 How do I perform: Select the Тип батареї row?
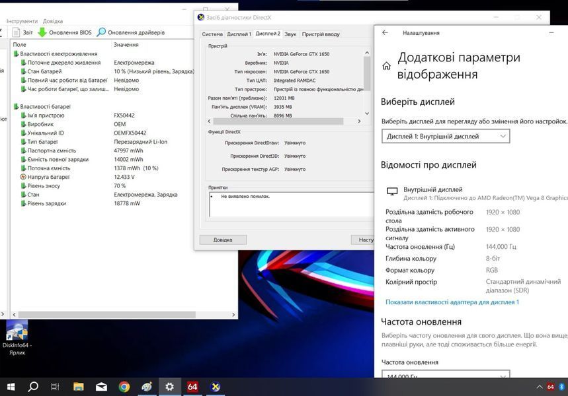(x=105, y=142)
